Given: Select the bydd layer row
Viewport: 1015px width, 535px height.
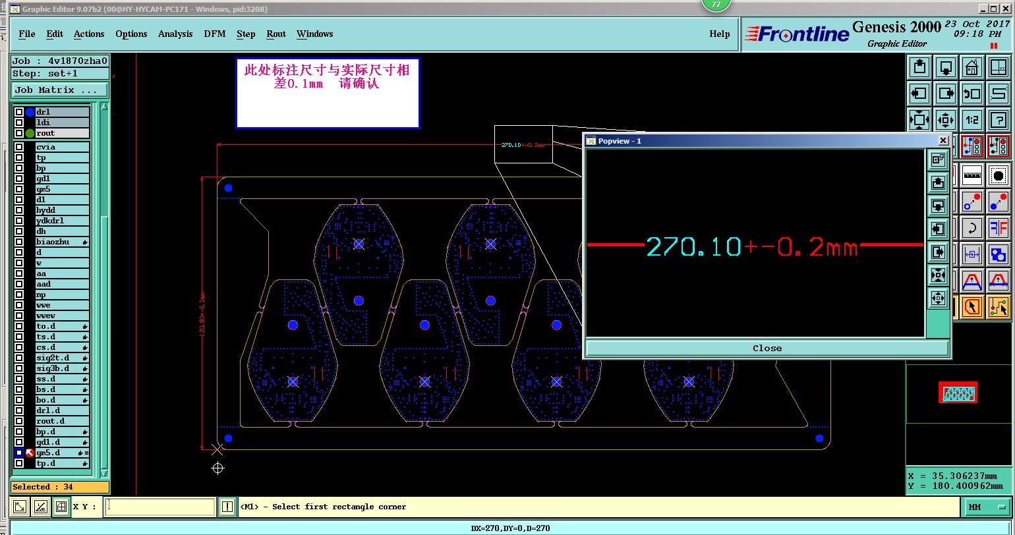Looking at the screenshot, I should coord(63,210).
